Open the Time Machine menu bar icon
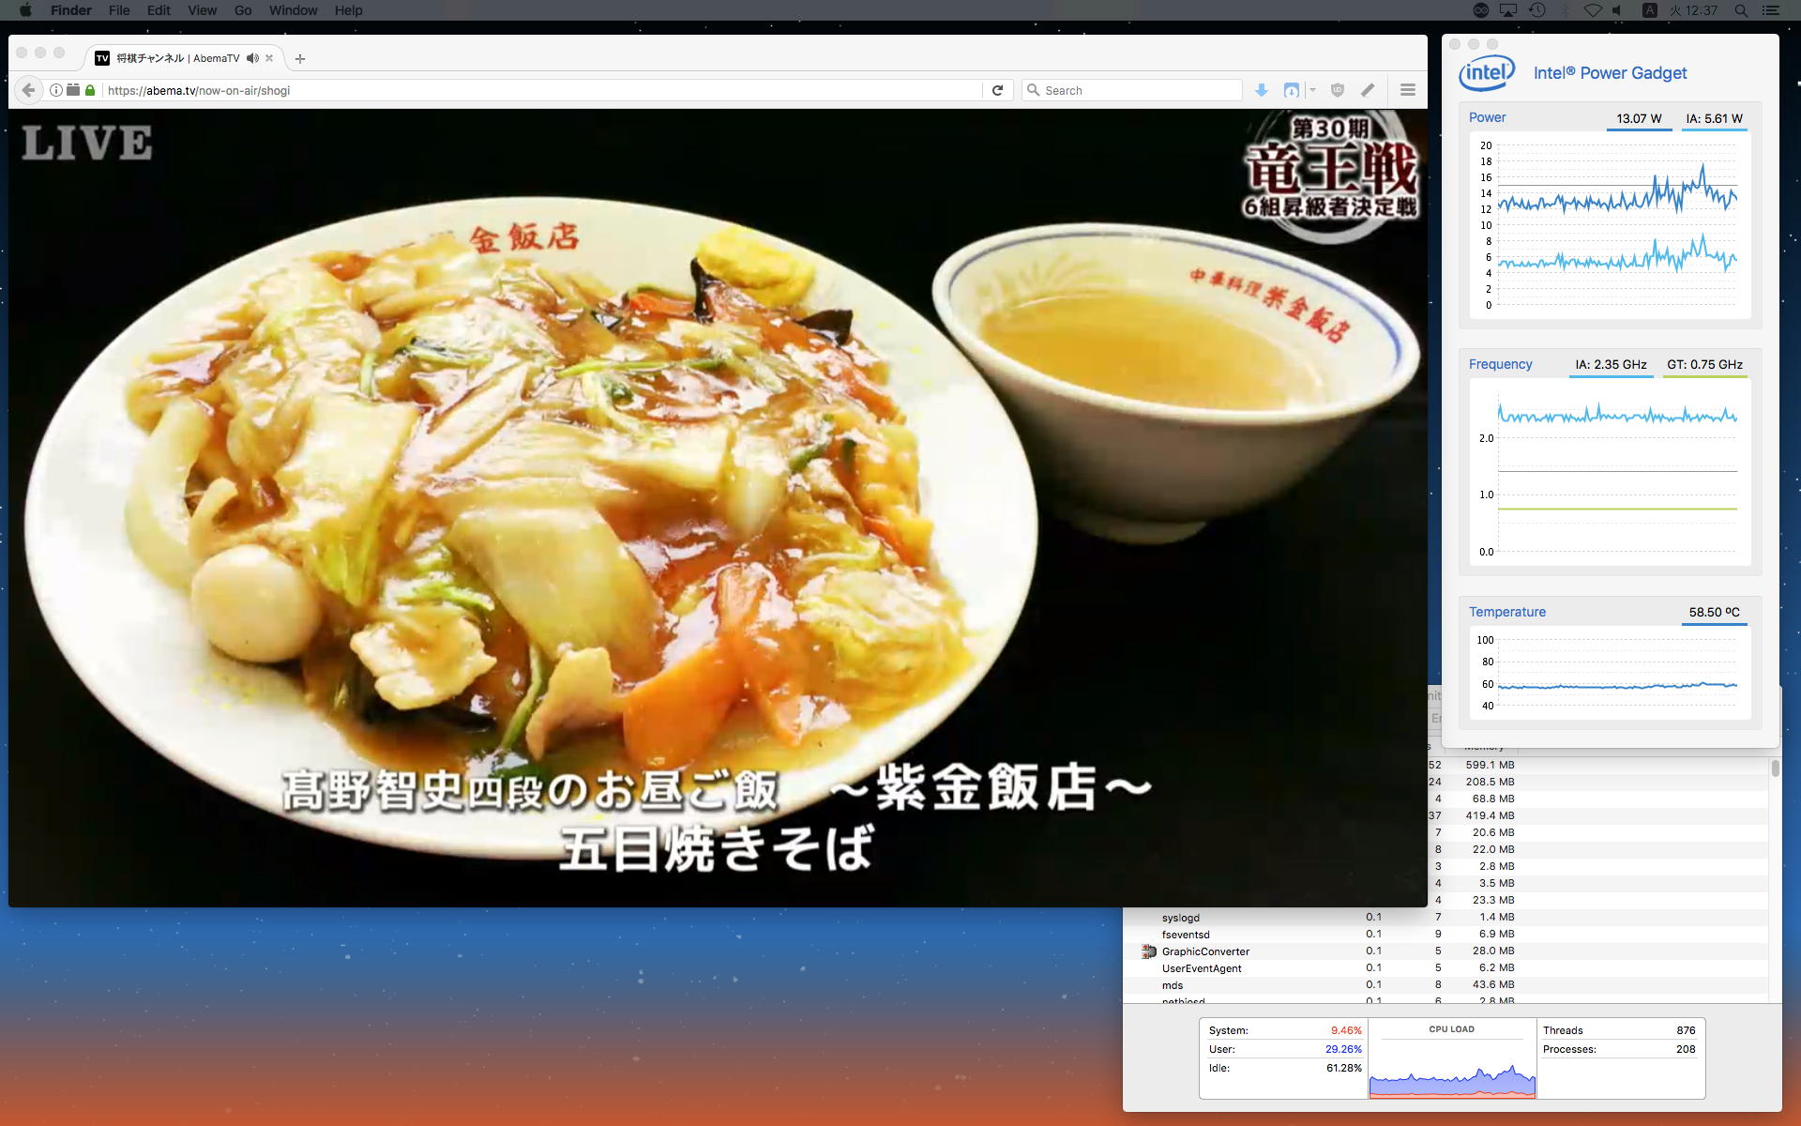 (1536, 10)
